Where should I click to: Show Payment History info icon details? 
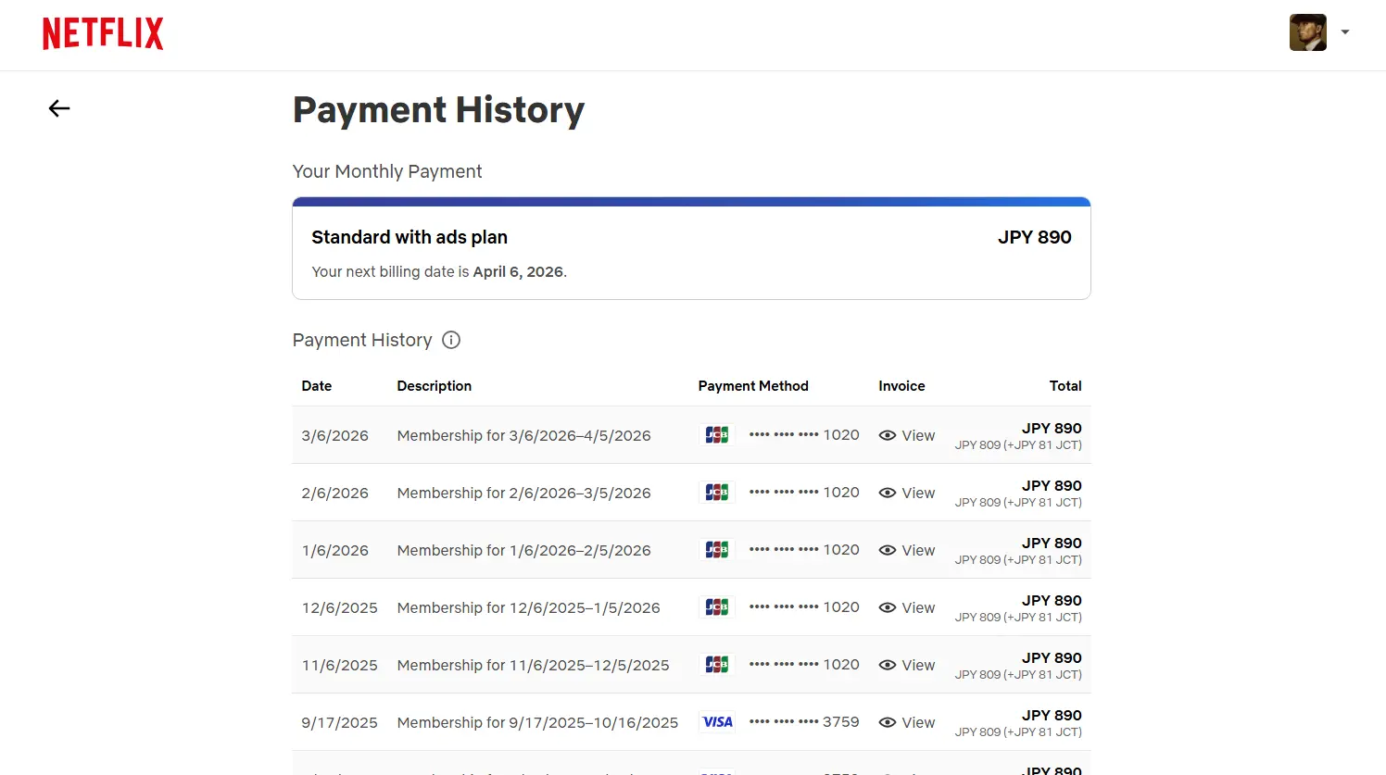point(451,340)
